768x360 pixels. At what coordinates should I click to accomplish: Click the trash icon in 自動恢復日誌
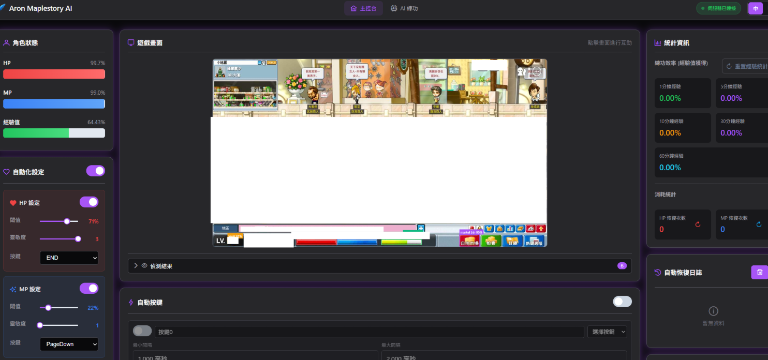point(759,272)
